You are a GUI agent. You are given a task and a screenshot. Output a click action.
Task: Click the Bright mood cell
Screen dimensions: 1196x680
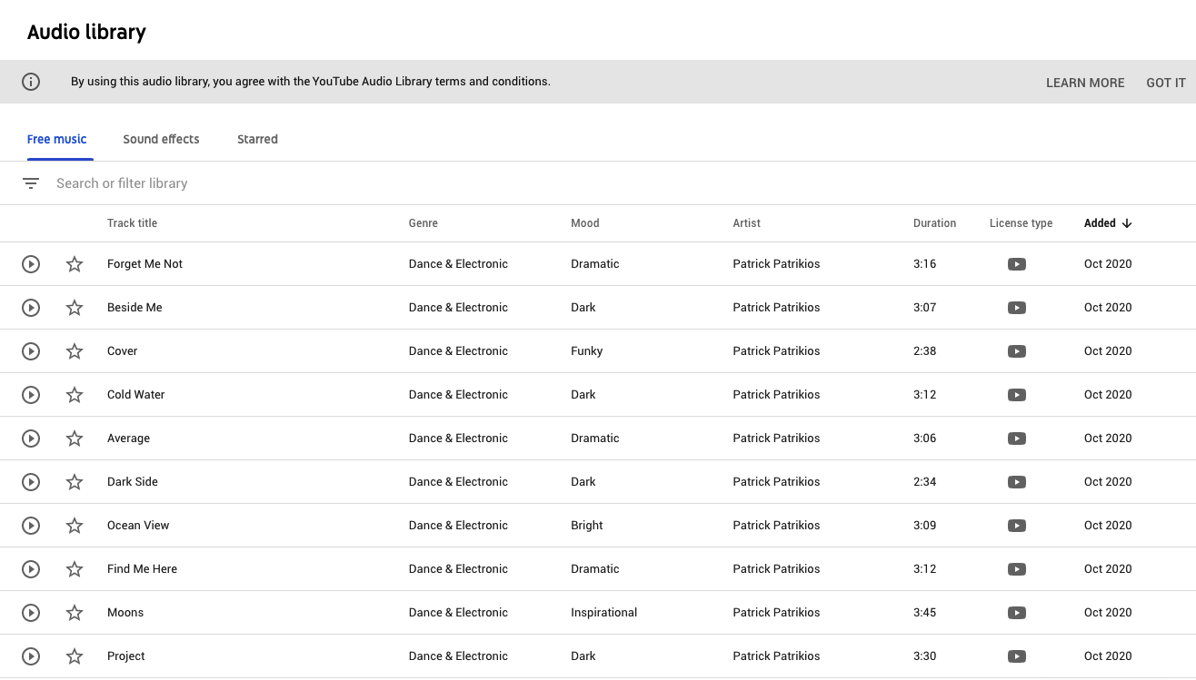[587, 526]
